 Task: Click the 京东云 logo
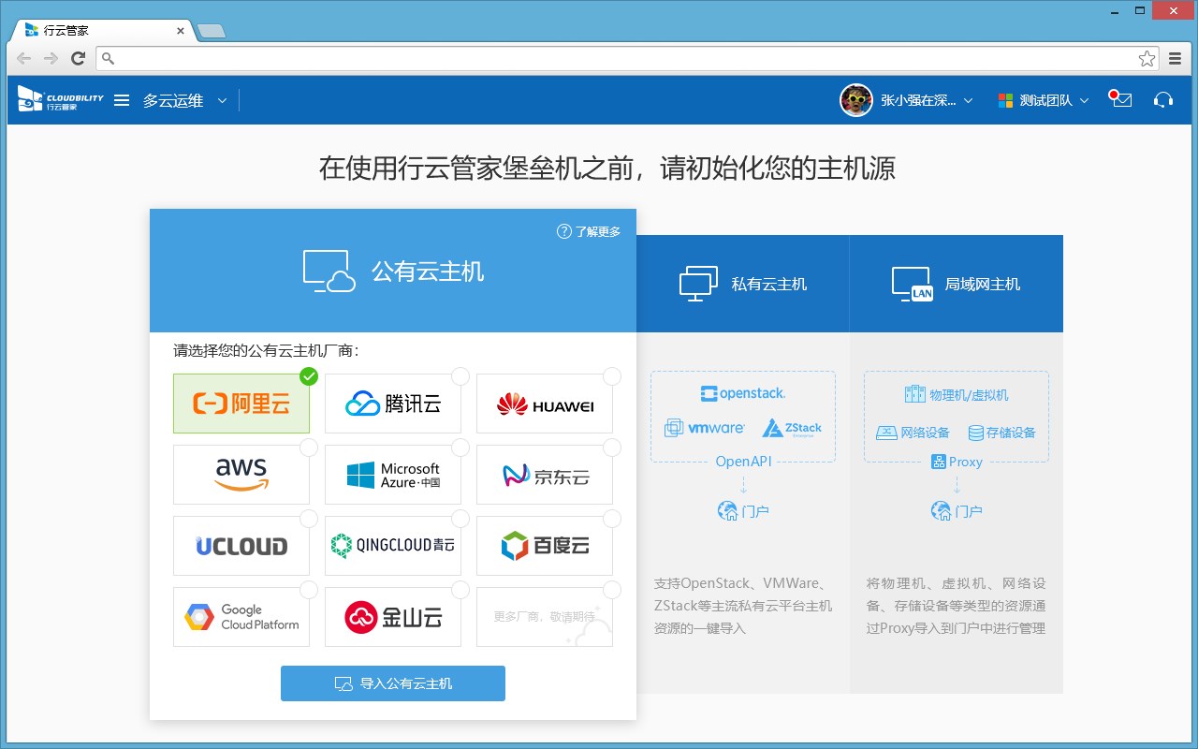[x=546, y=476]
